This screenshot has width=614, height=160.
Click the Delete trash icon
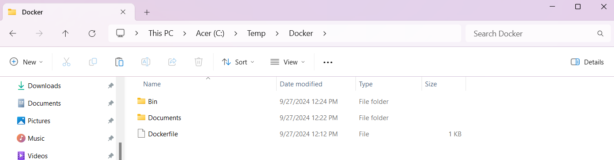click(x=199, y=62)
